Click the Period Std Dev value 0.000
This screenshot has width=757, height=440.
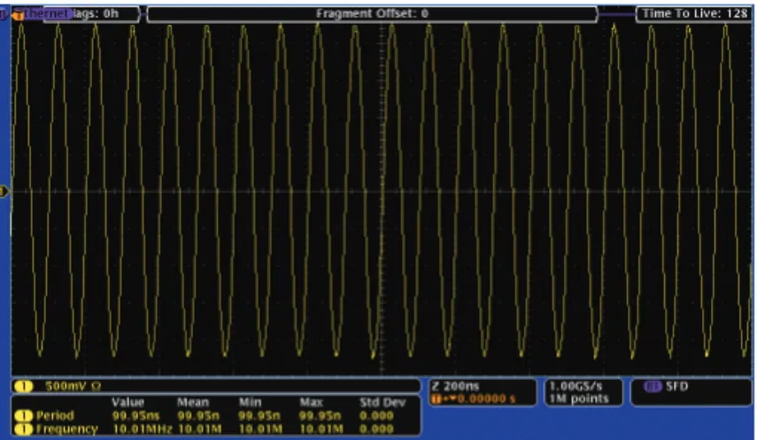click(376, 415)
